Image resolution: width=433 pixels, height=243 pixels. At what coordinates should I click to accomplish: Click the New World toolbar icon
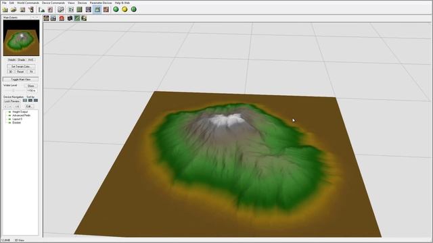coord(5,9)
